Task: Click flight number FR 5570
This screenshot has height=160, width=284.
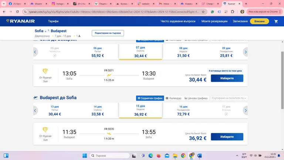Action: tap(109, 129)
